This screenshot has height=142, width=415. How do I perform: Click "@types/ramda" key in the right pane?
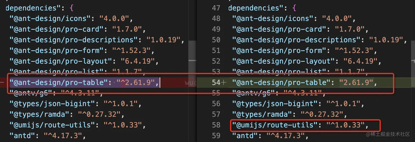click(262, 114)
